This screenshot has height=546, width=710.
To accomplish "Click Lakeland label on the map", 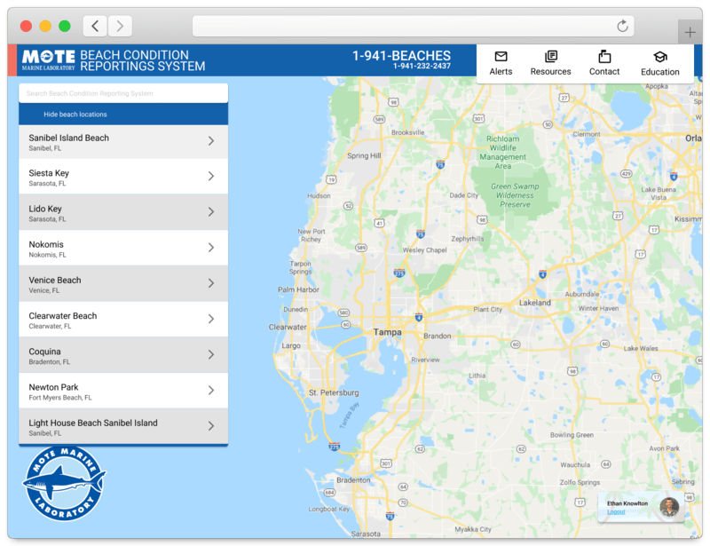I will click(535, 302).
